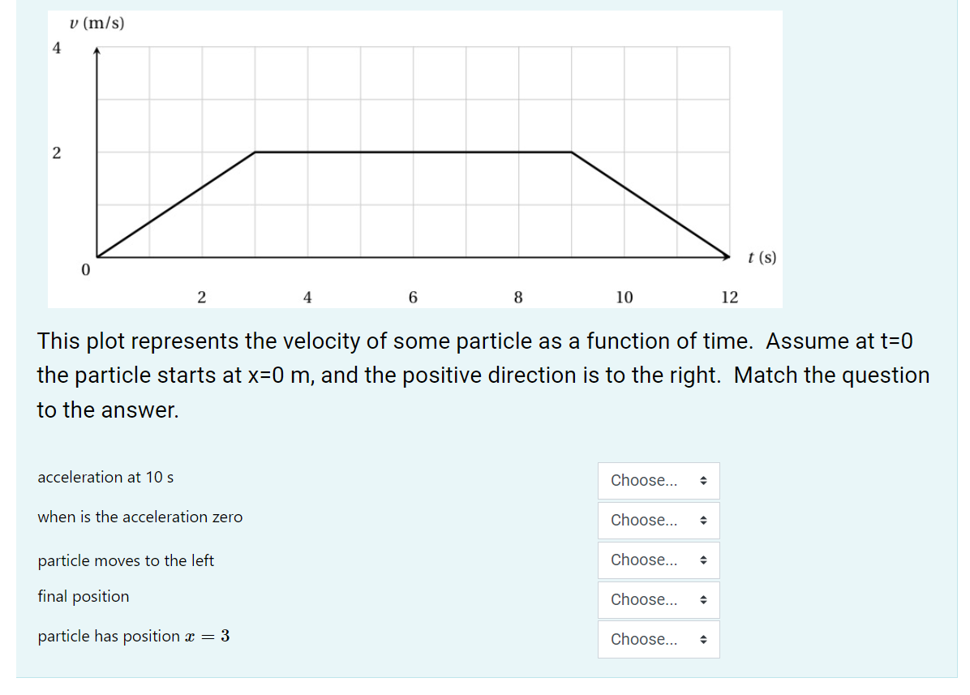Click the chevron in the 'particle moves to the left' box

pyautogui.click(x=705, y=560)
